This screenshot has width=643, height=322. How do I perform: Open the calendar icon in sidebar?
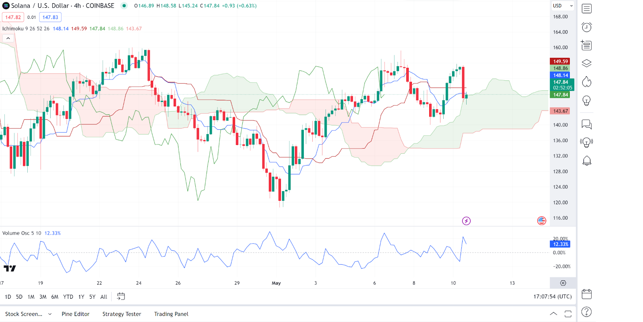point(587,294)
